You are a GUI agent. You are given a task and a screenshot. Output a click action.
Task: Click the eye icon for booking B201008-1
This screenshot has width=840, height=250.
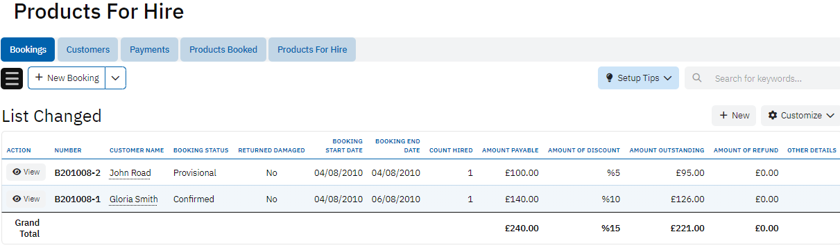17,199
